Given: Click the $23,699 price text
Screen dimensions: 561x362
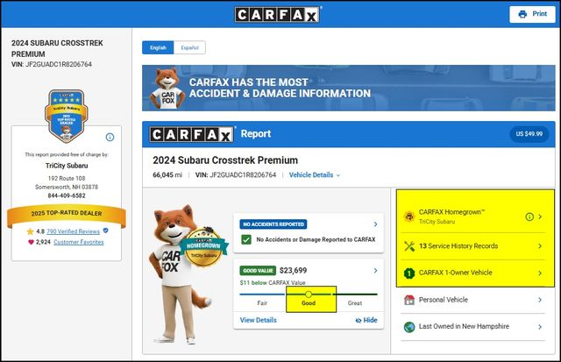Looking at the screenshot, I should tap(293, 271).
